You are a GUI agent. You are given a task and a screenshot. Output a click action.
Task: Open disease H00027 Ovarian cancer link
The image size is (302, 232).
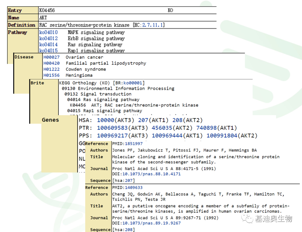[x=51, y=57]
